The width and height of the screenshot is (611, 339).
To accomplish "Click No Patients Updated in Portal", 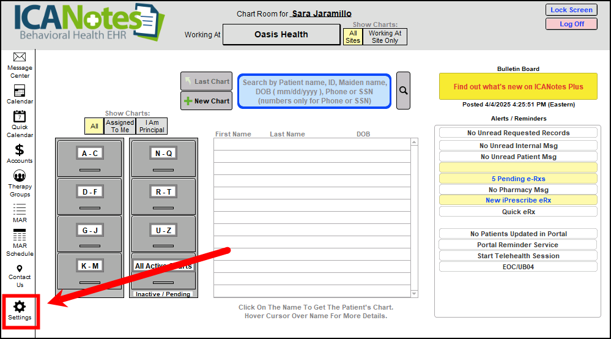I will click(518, 234).
